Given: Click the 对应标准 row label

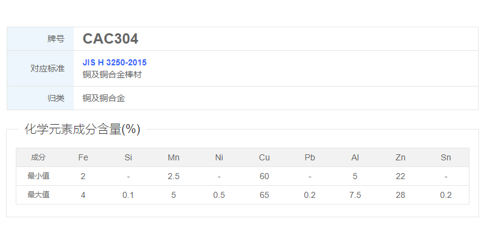Looking at the screenshot, I should coord(47,68).
